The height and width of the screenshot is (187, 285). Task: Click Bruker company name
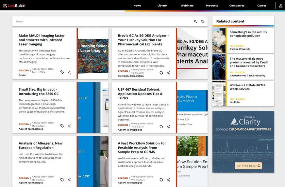click(x=23, y=75)
